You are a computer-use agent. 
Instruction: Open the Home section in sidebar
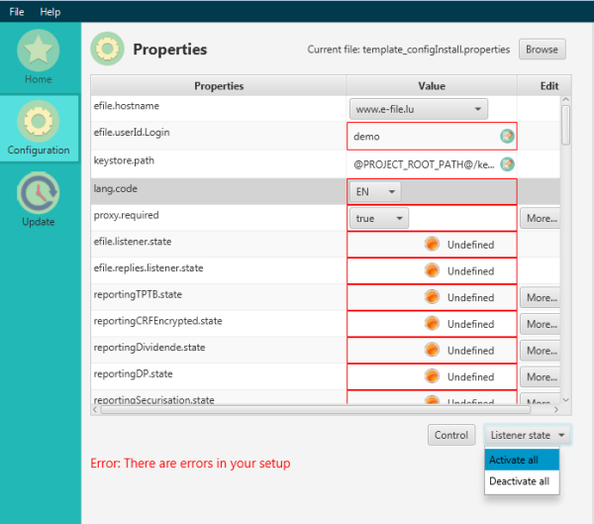(x=39, y=57)
